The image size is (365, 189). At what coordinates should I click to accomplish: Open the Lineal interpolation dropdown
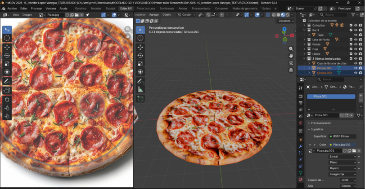tap(342, 157)
